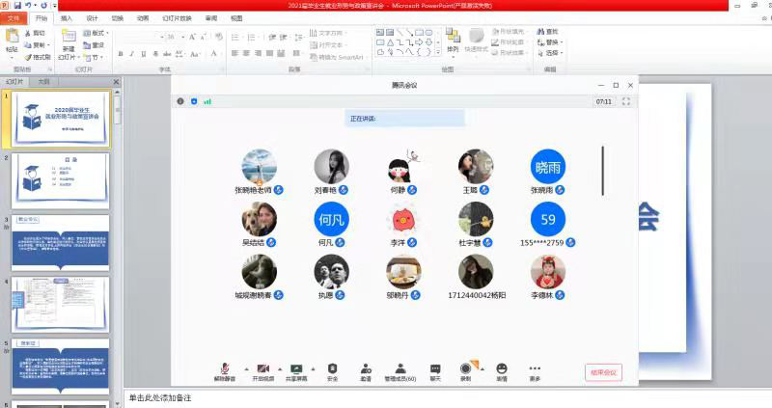Screen dimensions: 772x408
Task: Toggle fullscreen for Tencent Meeting window
Action: tap(626, 101)
